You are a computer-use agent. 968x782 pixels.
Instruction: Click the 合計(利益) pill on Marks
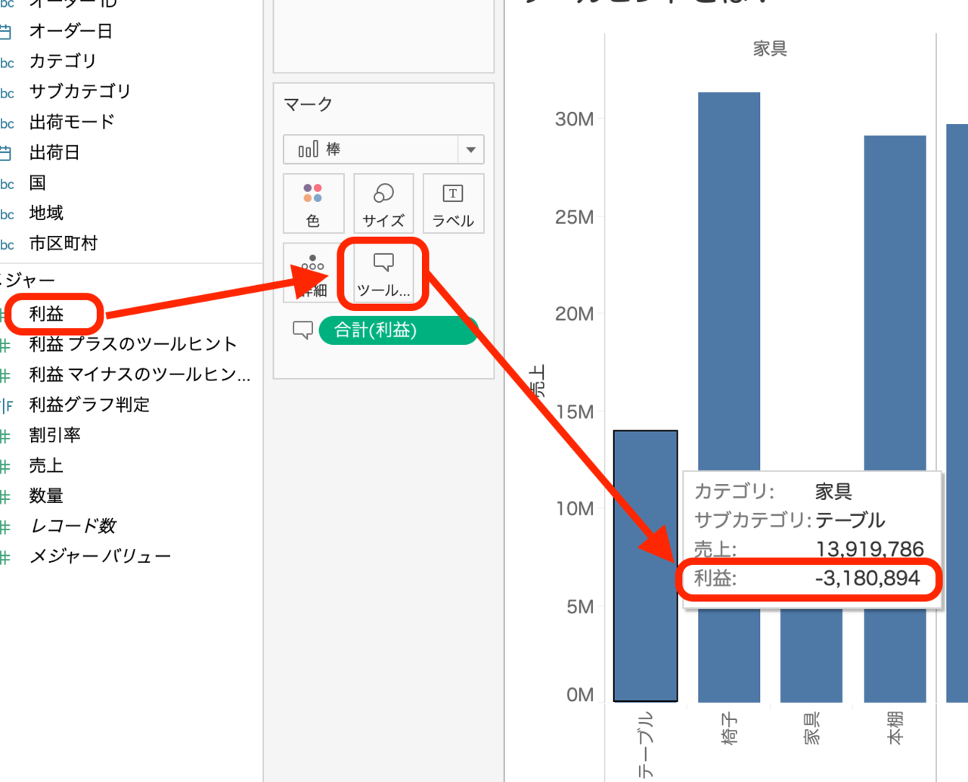tap(398, 330)
